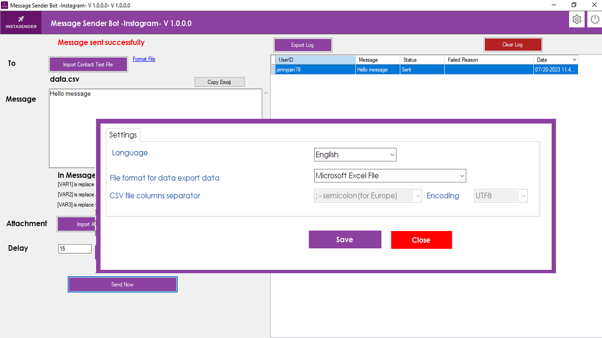This screenshot has height=338, width=602.
Task: Minimize the application window
Action: coord(554,5)
